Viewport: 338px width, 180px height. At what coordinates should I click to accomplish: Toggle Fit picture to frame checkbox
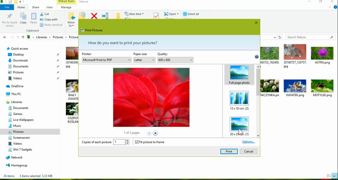pyautogui.click(x=137, y=142)
